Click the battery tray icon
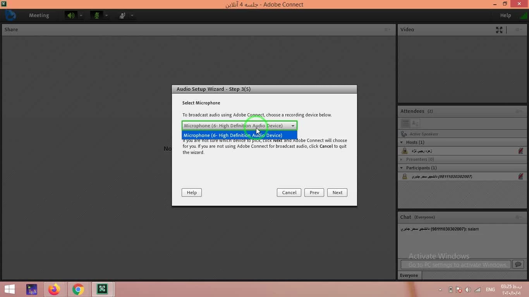This screenshot has width=529, height=297. click(450, 290)
